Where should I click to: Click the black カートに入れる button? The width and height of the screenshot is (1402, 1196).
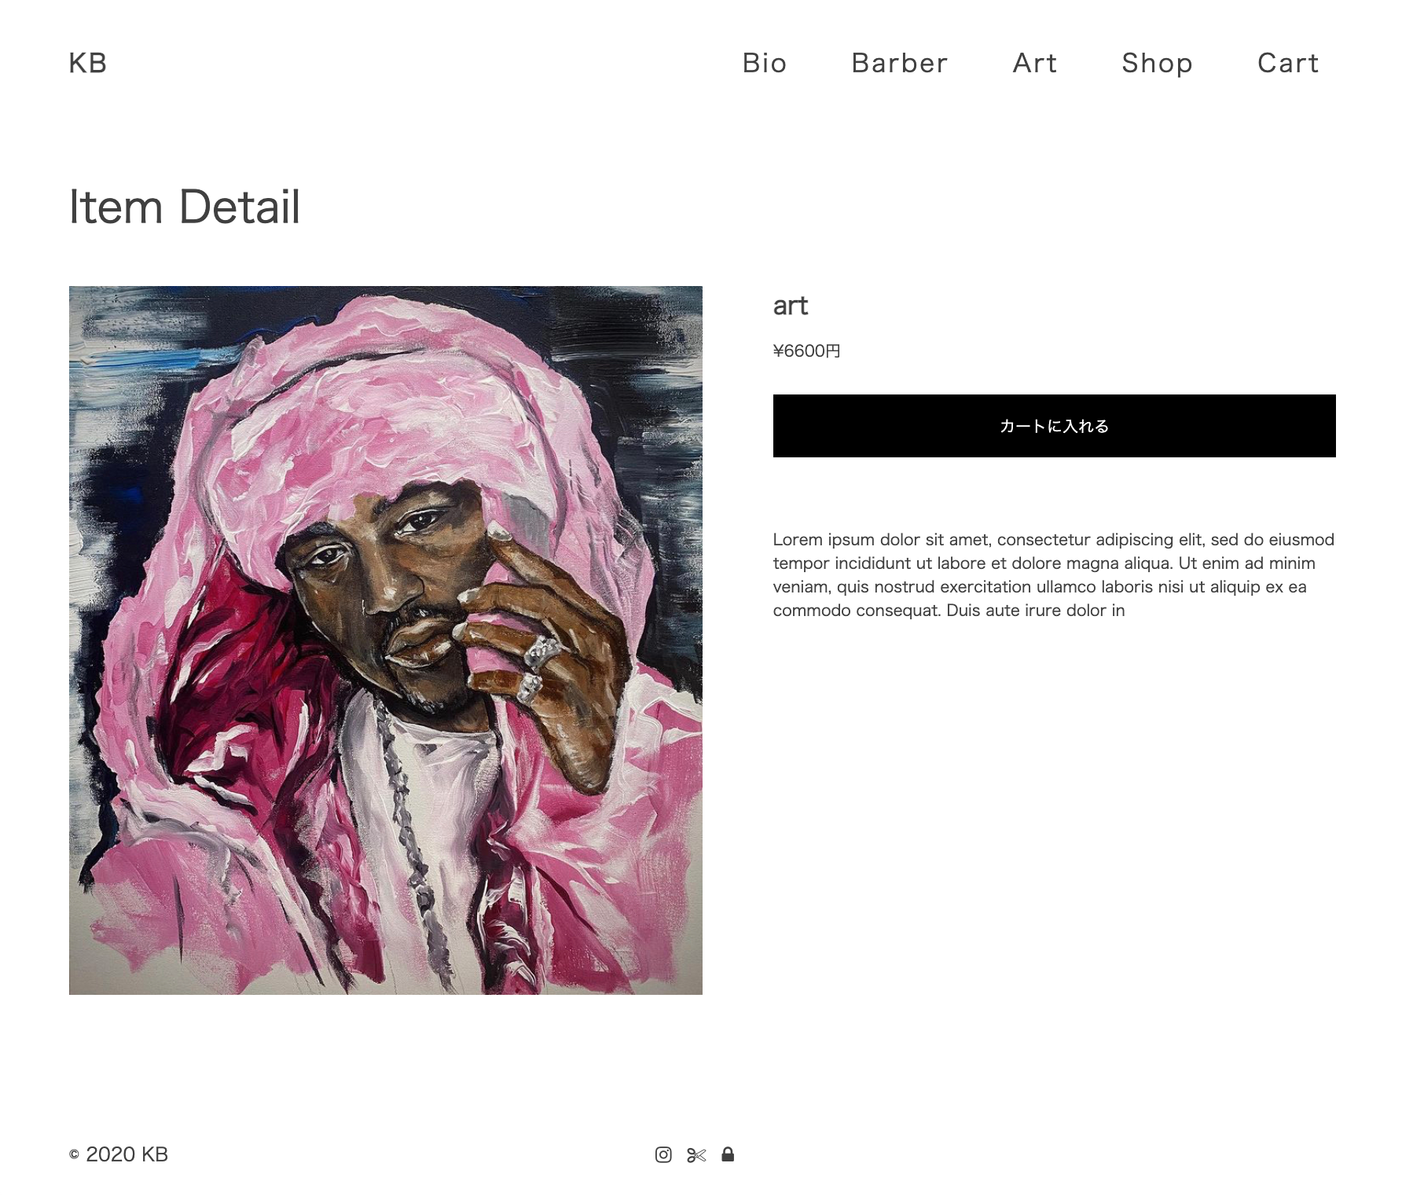pos(1054,426)
